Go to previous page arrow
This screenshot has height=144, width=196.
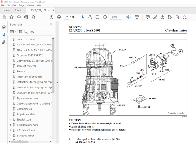pyautogui.click(x=52, y=17)
